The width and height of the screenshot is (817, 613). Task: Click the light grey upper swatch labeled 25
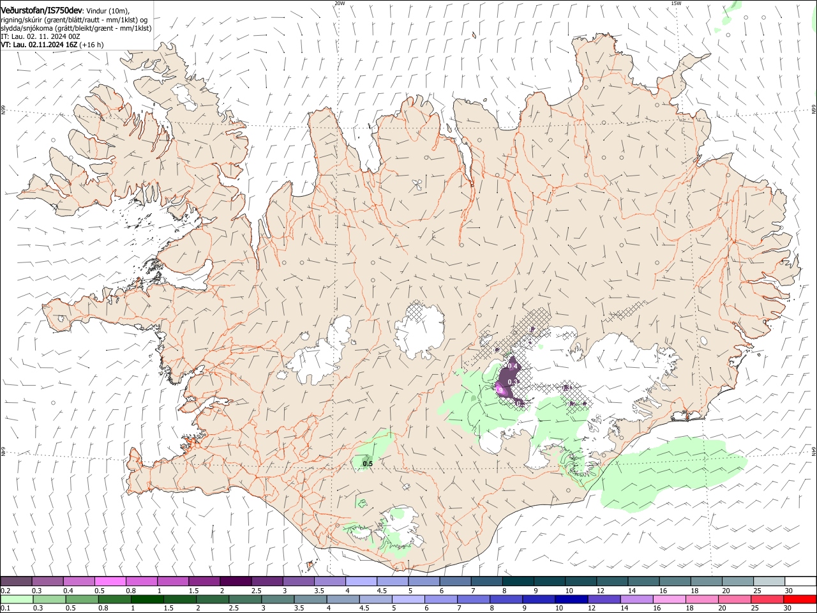[768, 581]
